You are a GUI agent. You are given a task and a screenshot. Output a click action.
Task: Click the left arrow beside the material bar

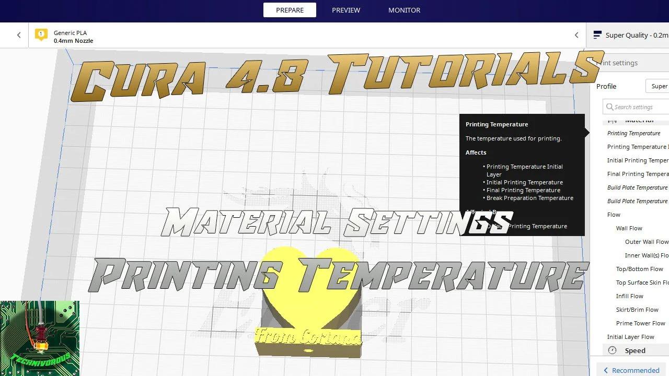(x=19, y=35)
